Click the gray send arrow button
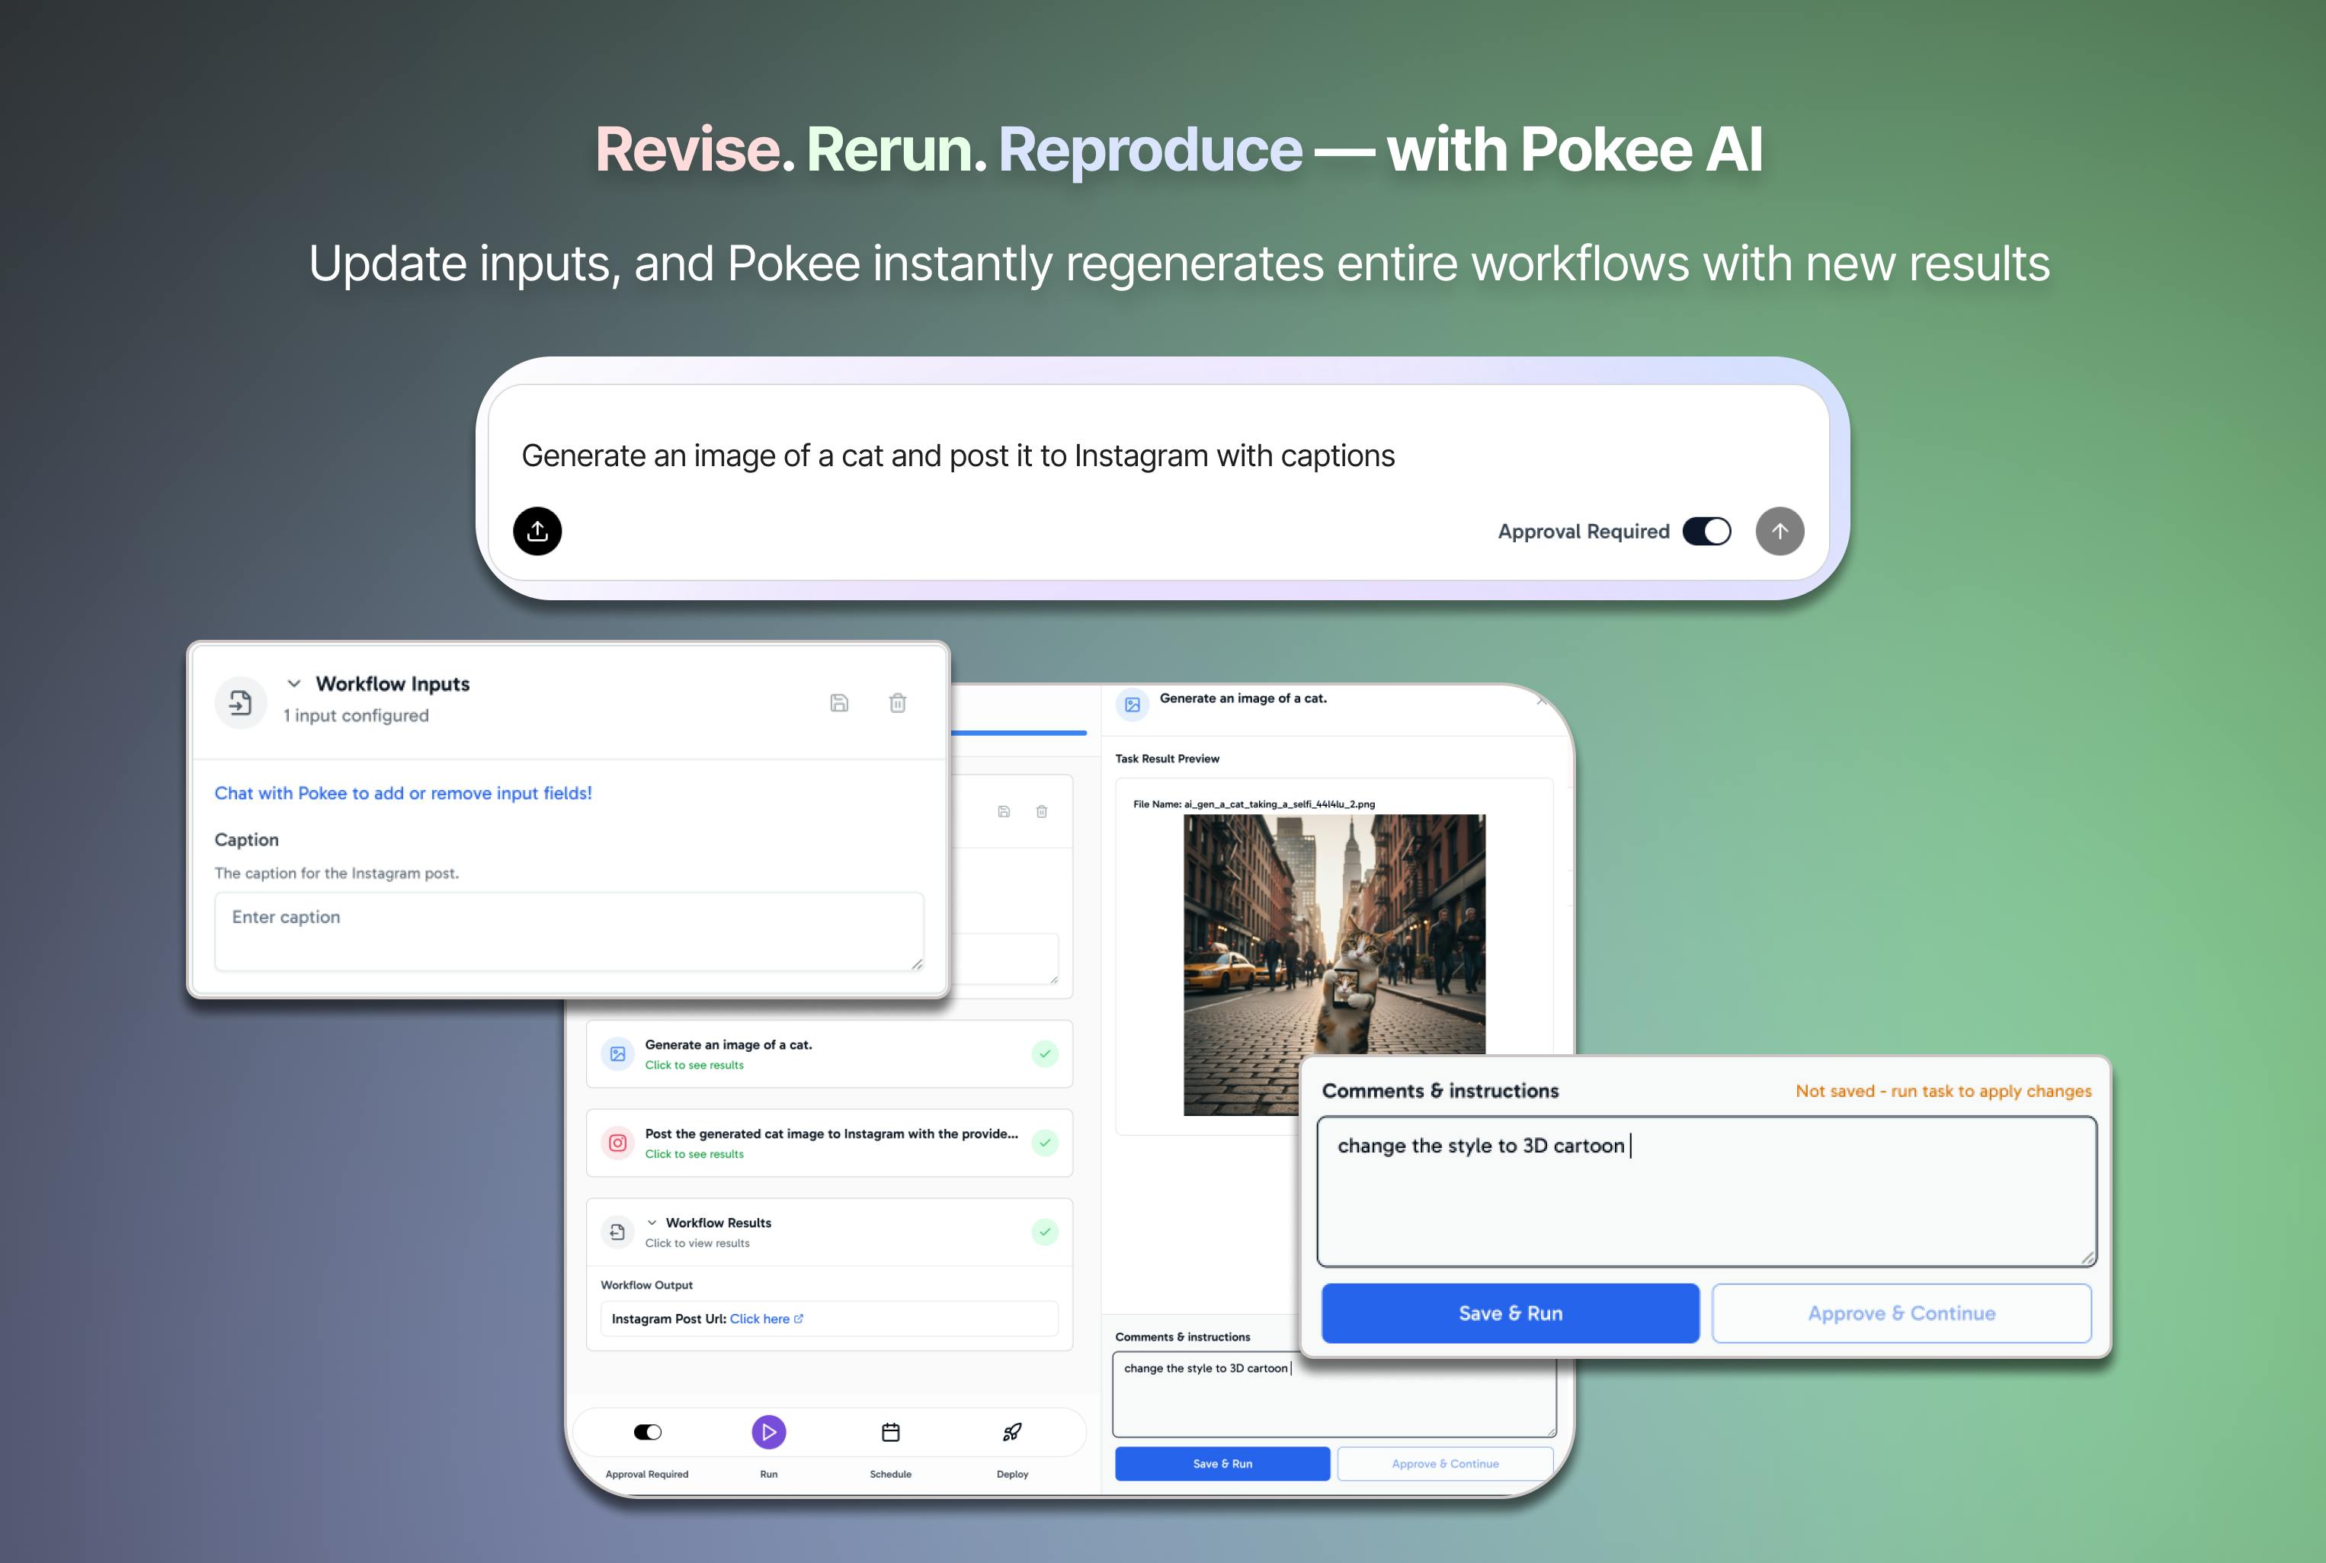Screen dimensions: 2326x1563 pyautogui.click(x=1780, y=530)
